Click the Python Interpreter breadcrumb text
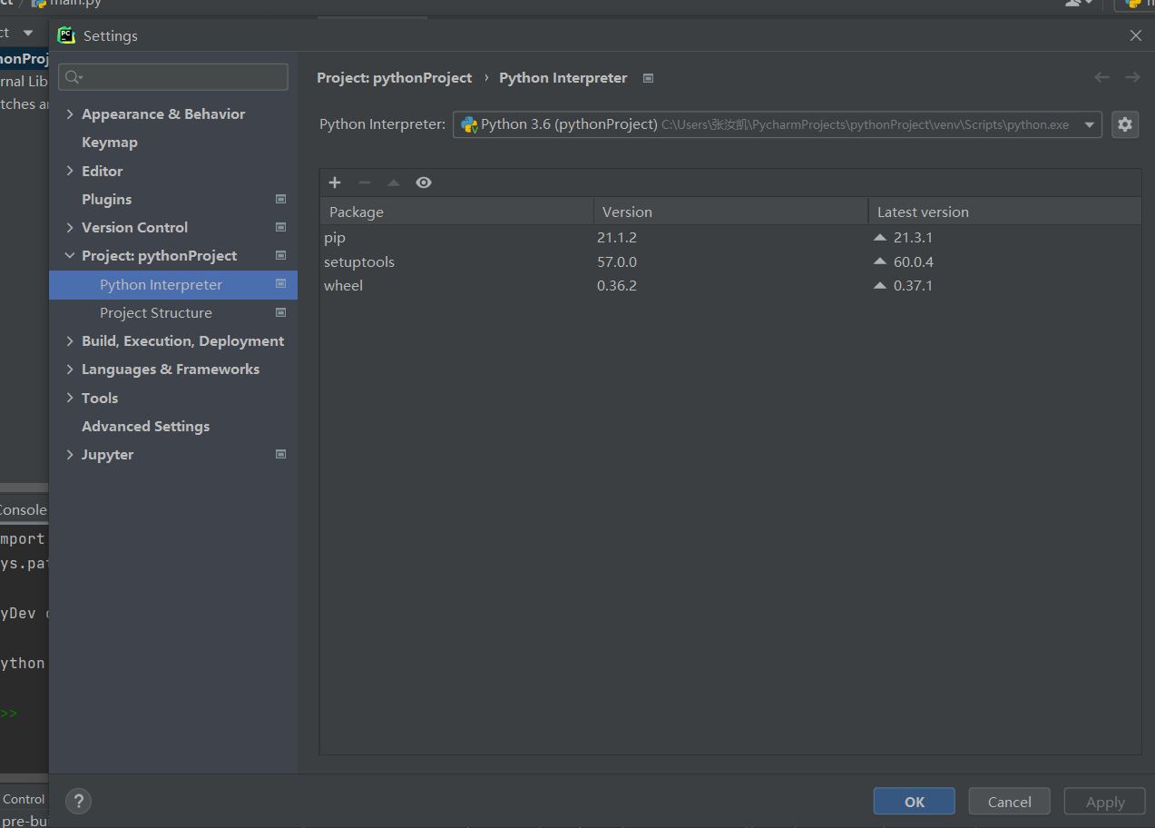The image size is (1155, 828). 563,78
